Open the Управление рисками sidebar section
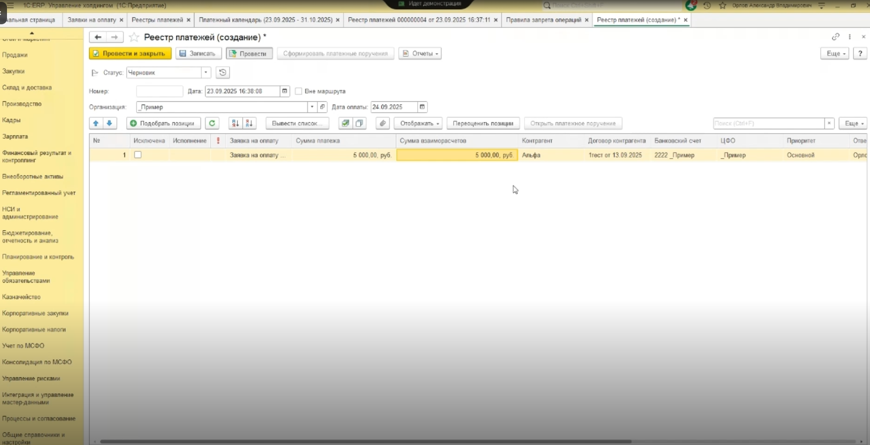The width and height of the screenshot is (870, 445). pyautogui.click(x=31, y=379)
